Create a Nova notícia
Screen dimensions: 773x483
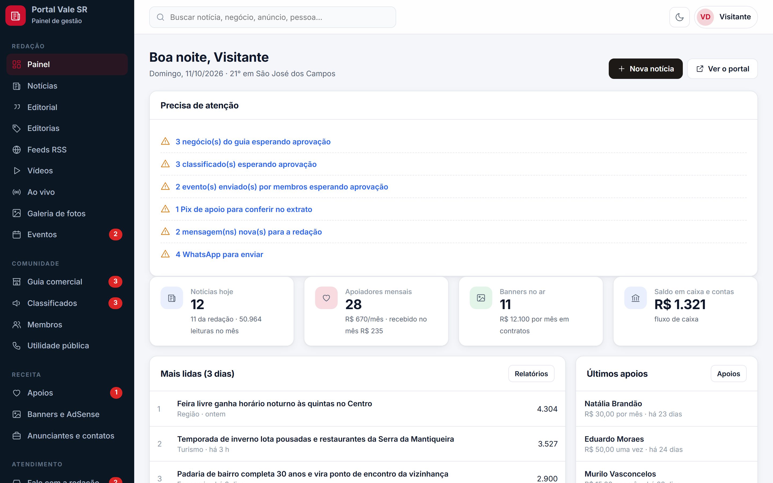[x=646, y=69]
